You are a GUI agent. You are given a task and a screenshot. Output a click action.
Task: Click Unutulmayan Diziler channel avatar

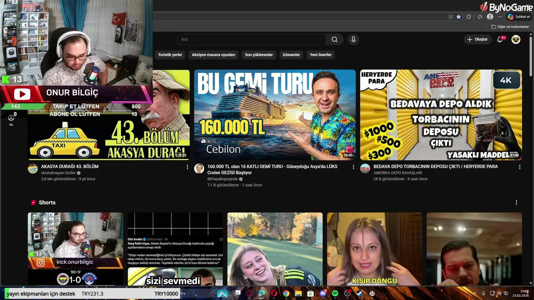point(33,169)
